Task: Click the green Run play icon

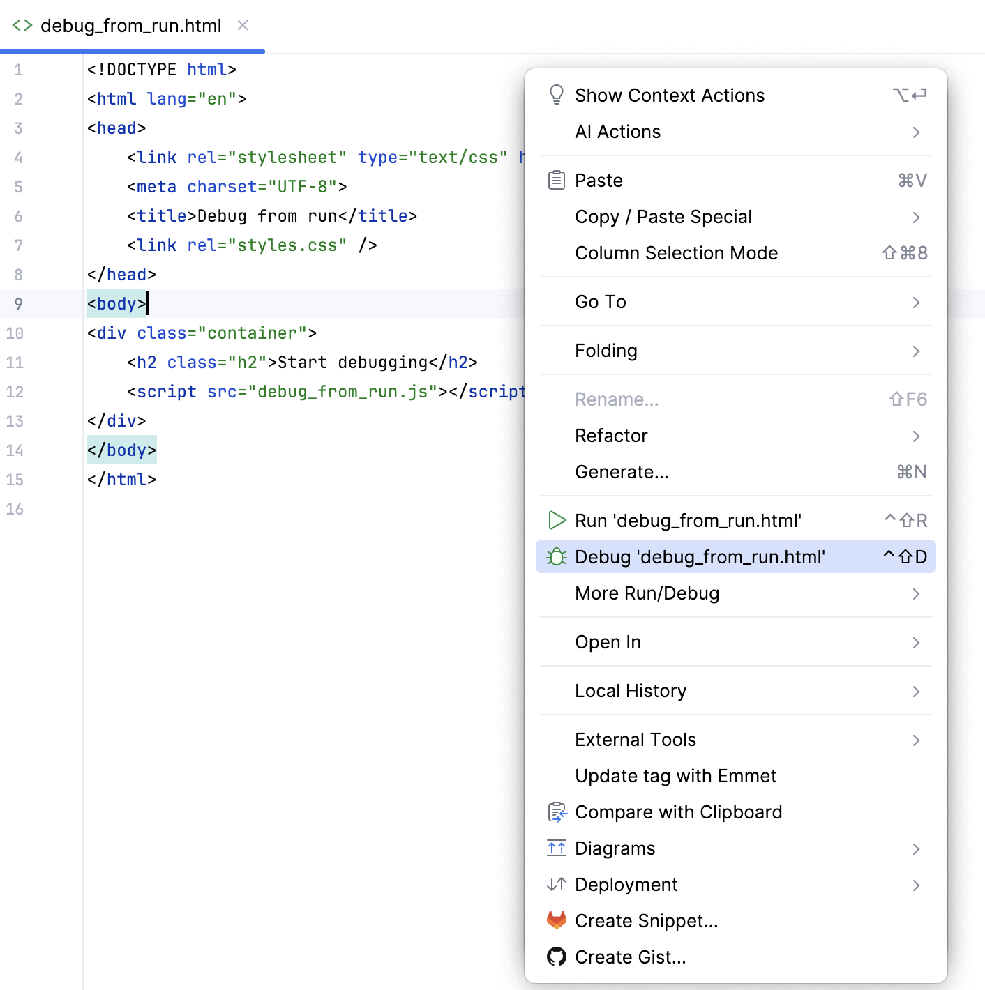Action: (556, 520)
